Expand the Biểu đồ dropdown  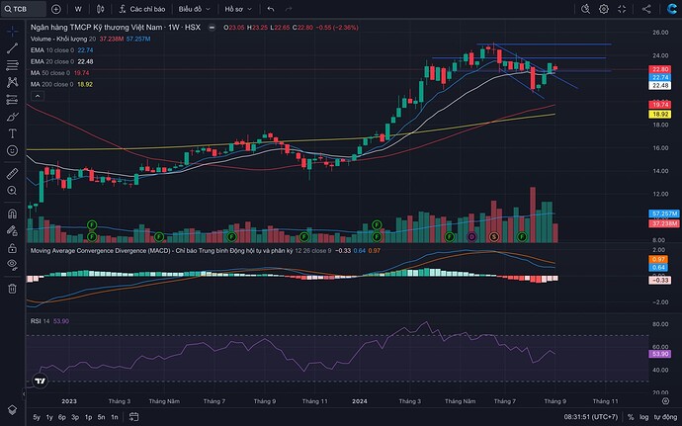194,9
